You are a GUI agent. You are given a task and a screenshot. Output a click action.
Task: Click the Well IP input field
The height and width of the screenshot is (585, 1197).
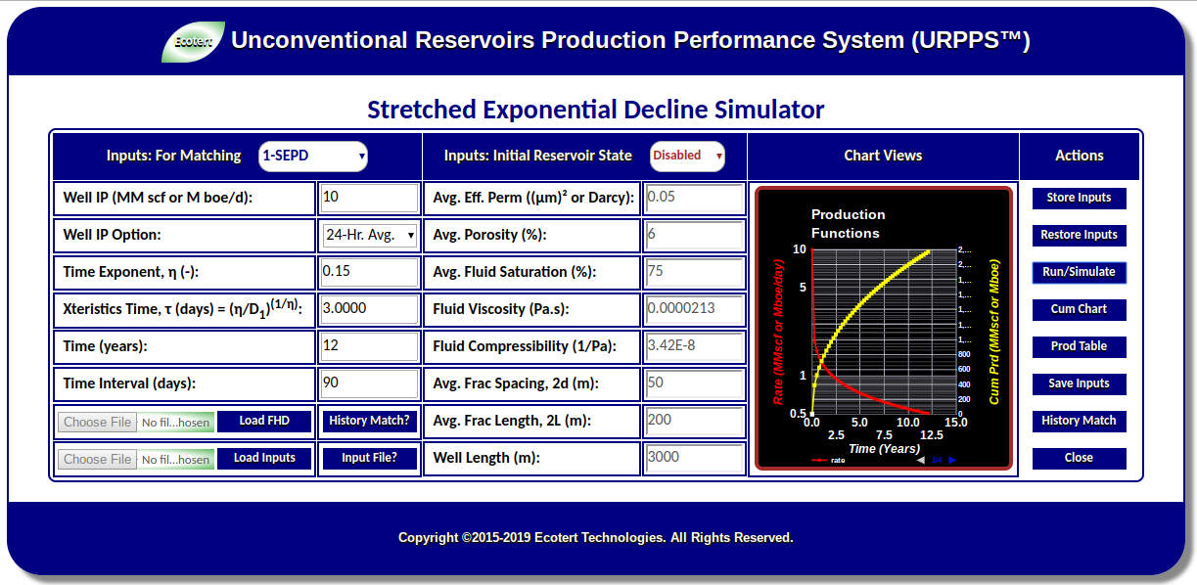point(369,198)
